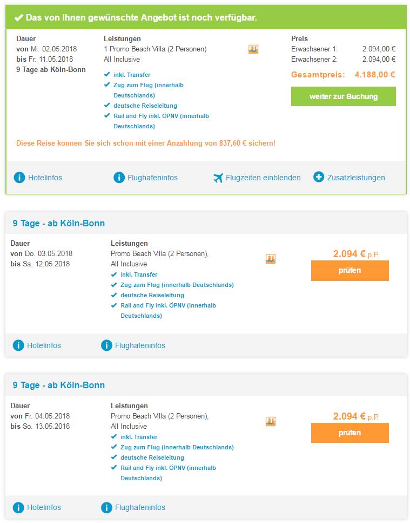Viewport: 410px width, 523px height.
Task: Click the tour operator logo in top offer
Action: pyautogui.click(x=253, y=49)
